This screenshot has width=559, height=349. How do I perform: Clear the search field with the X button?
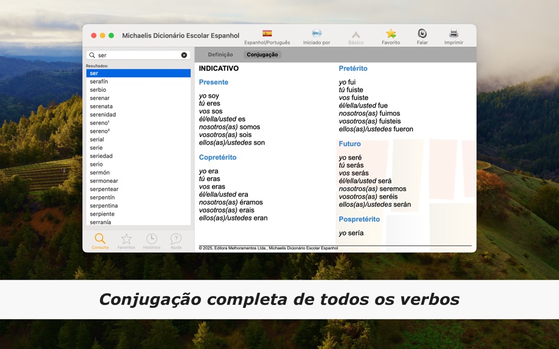point(184,55)
